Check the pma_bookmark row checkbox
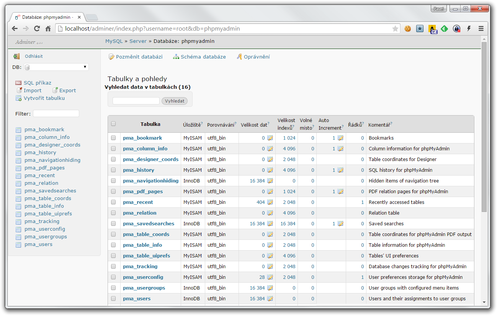The width and height of the screenshot is (497, 316). tap(113, 138)
